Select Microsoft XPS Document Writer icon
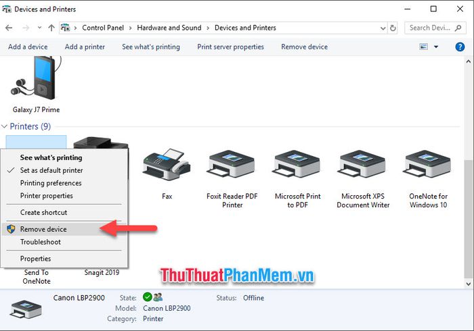 (363, 163)
